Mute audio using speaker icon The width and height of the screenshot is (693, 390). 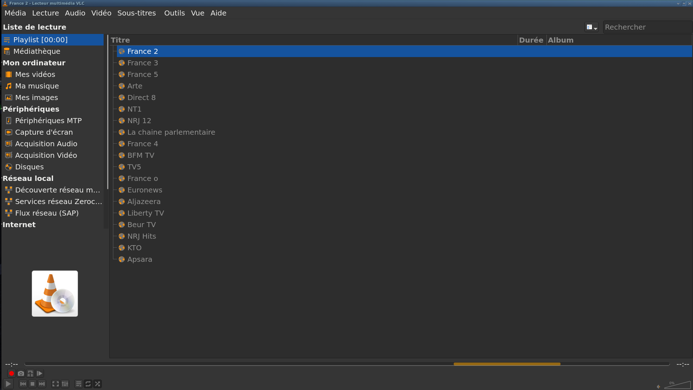[x=658, y=386]
